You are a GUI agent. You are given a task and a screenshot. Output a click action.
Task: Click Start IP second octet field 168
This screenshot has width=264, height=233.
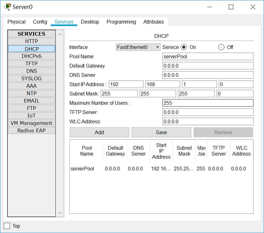(x=163, y=84)
